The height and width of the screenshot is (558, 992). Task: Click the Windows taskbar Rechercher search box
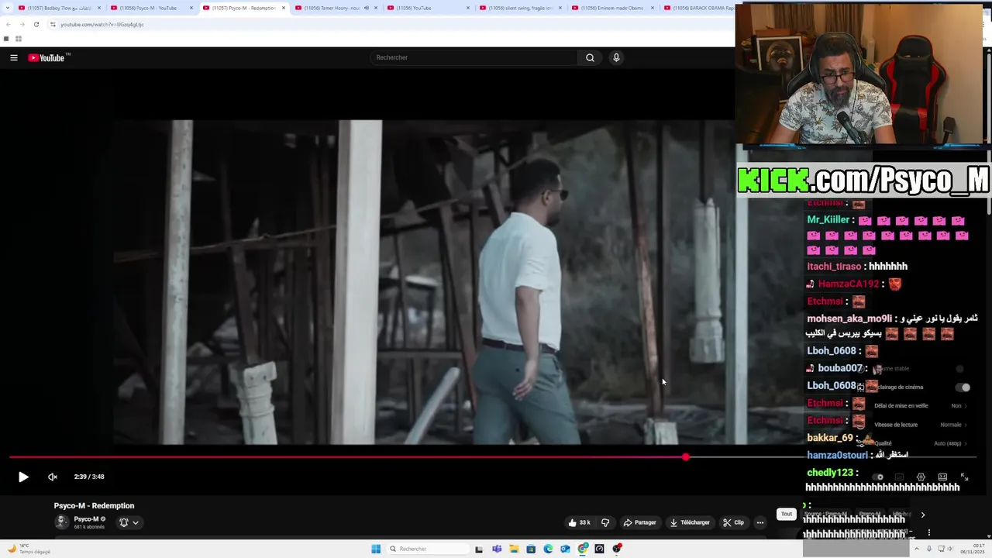(x=428, y=549)
